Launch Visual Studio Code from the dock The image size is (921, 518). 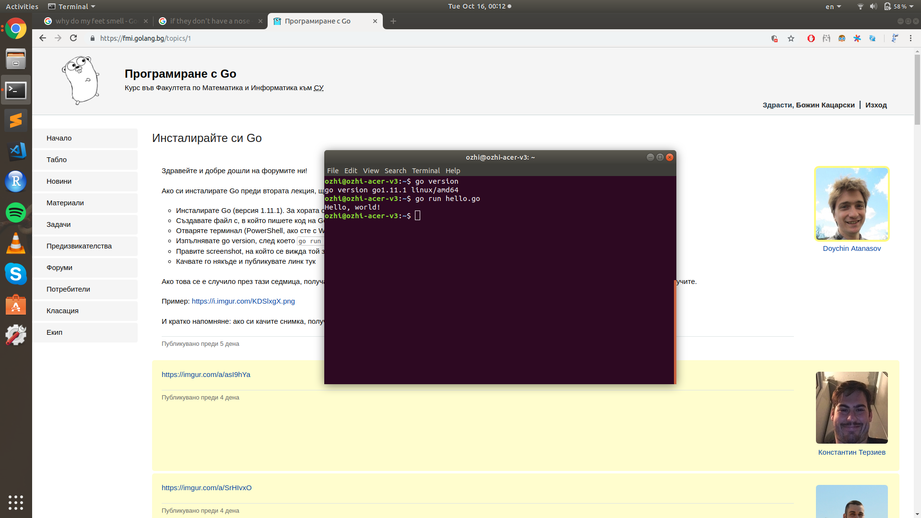pyautogui.click(x=16, y=151)
